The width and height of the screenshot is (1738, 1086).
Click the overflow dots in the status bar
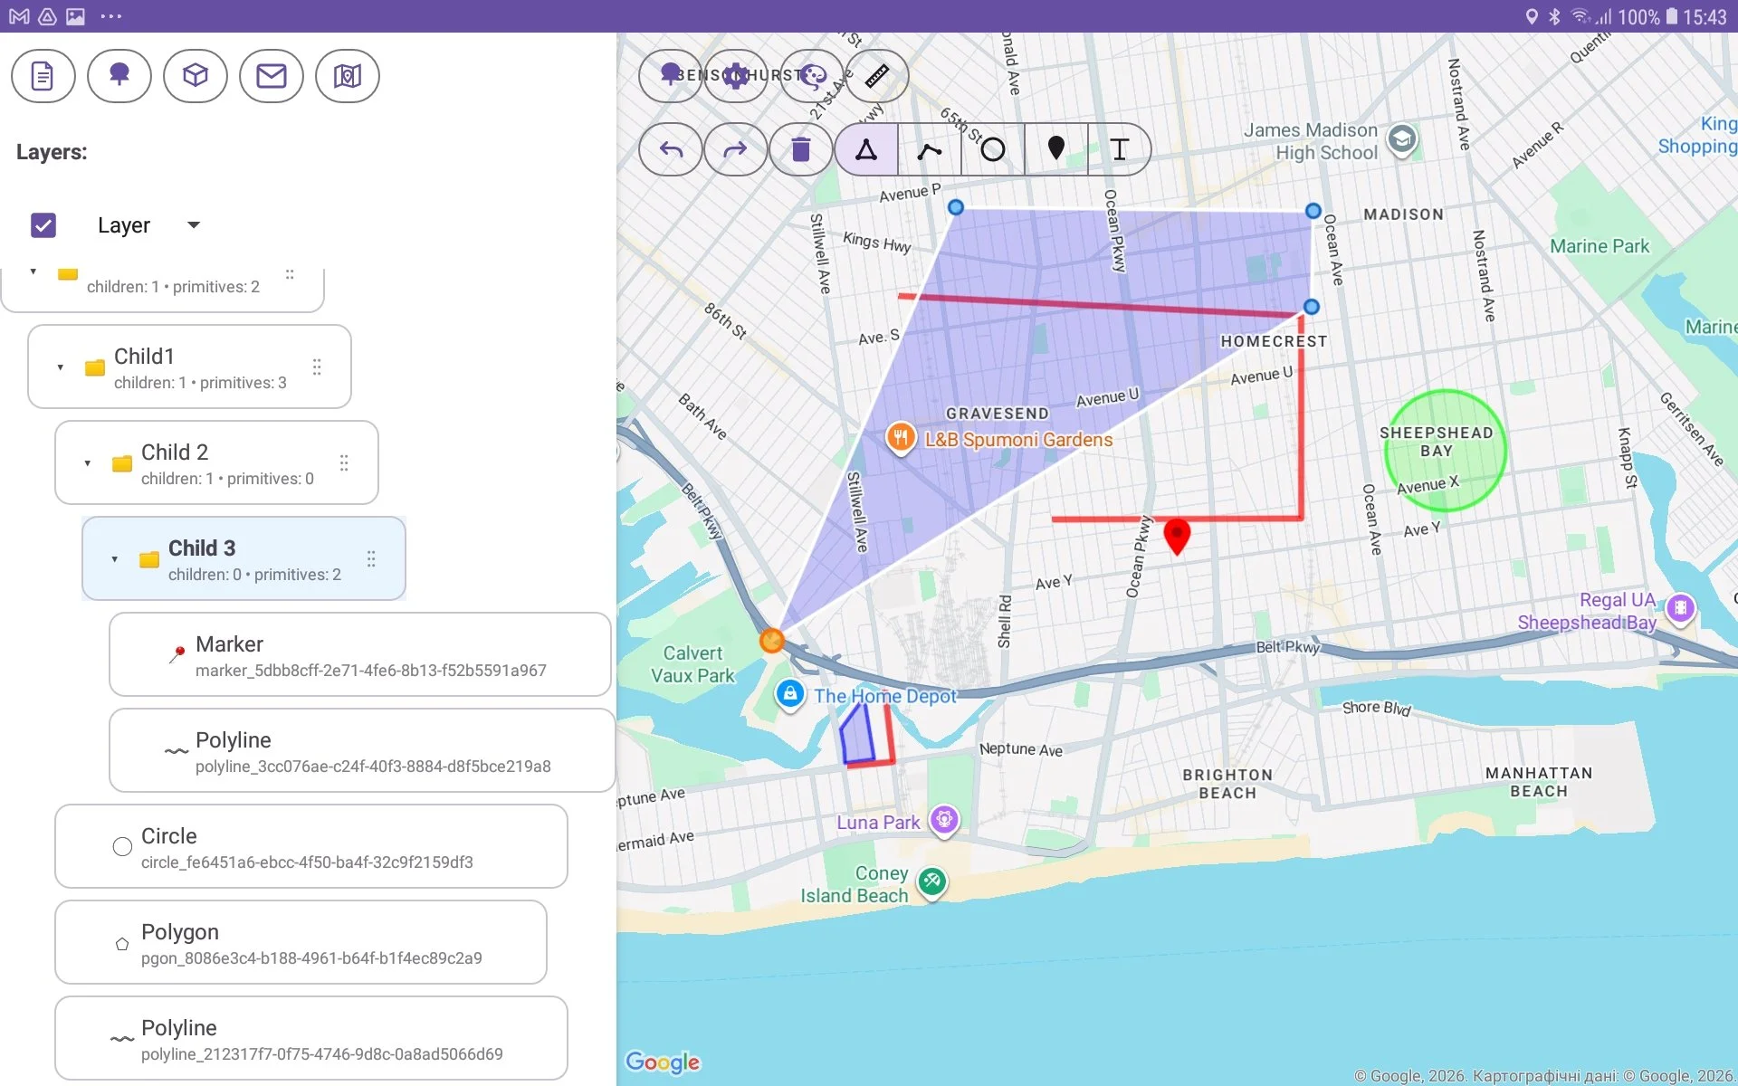[x=110, y=16]
